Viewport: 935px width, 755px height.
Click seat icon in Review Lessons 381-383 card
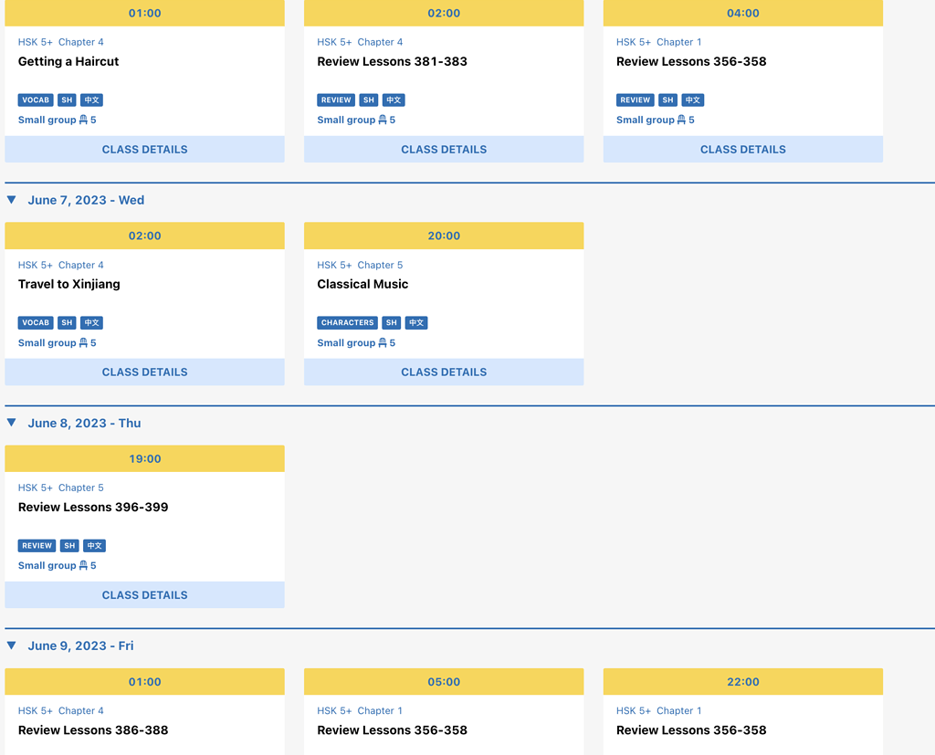pos(383,120)
